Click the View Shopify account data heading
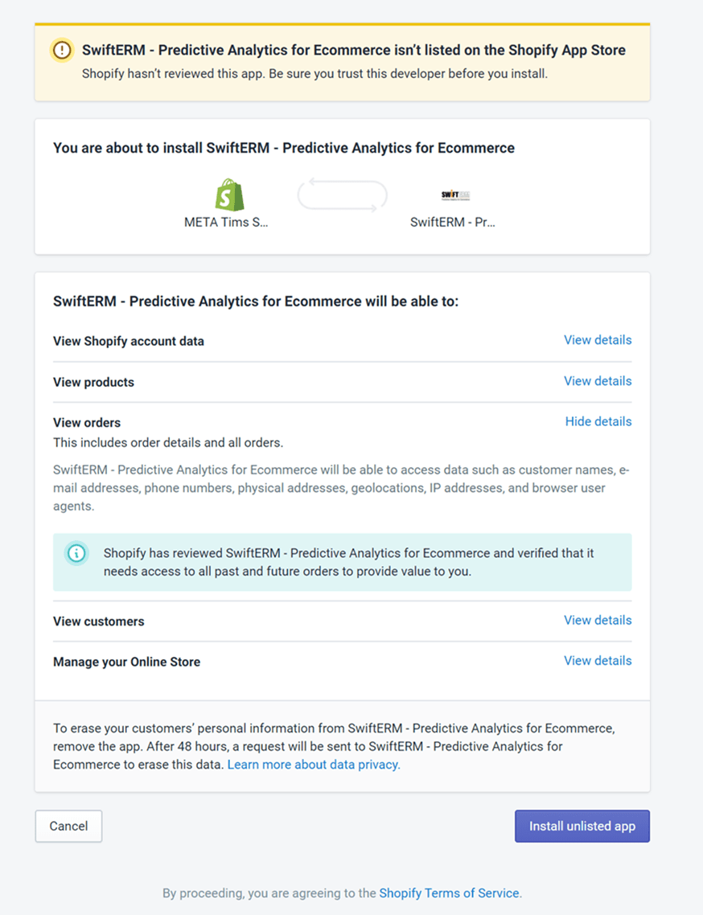The height and width of the screenshot is (915, 703). click(x=129, y=342)
